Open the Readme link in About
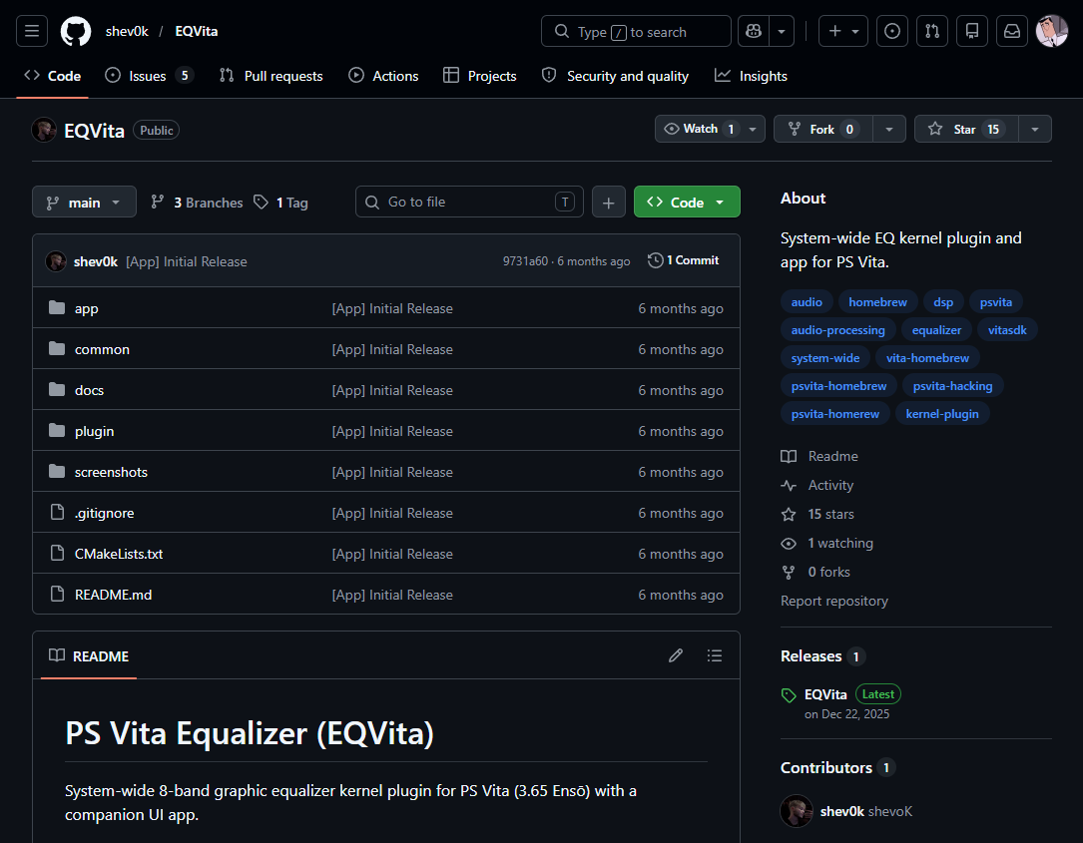 819,456
